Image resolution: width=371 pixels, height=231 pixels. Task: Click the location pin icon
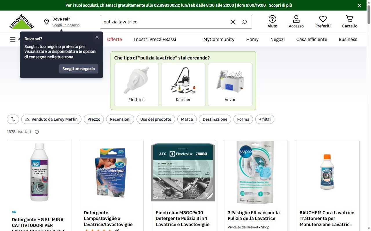pyautogui.click(x=46, y=22)
